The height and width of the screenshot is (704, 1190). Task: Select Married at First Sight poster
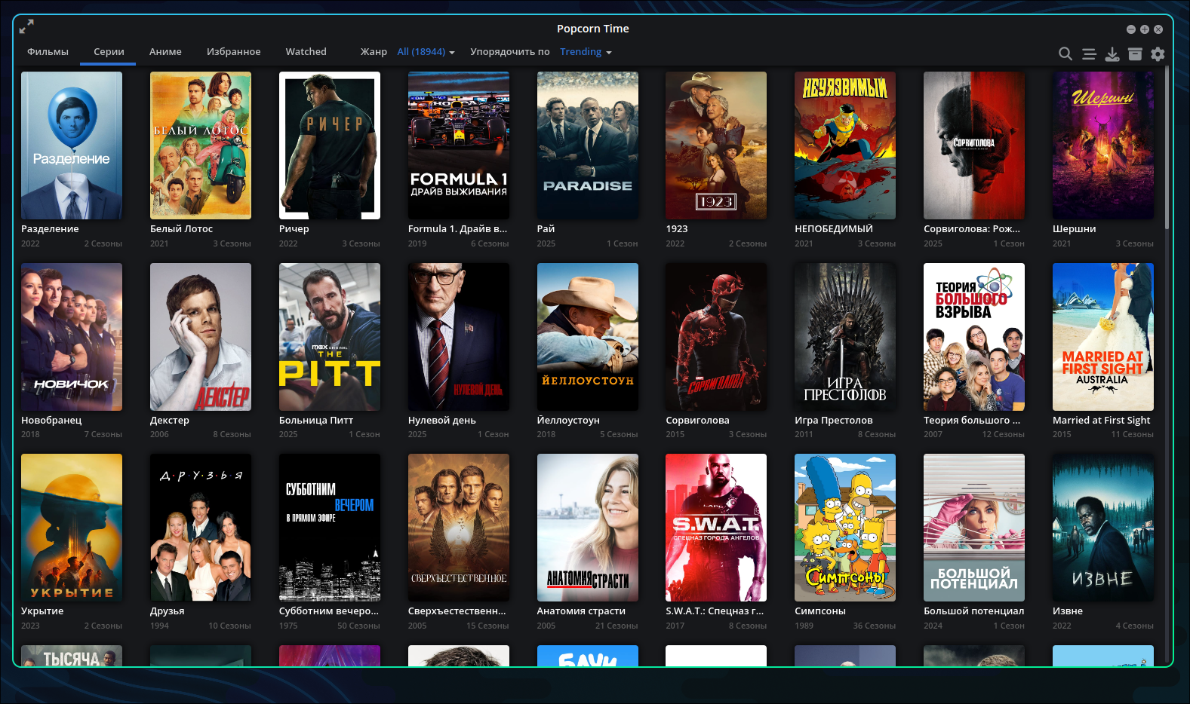pyautogui.click(x=1103, y=337)
